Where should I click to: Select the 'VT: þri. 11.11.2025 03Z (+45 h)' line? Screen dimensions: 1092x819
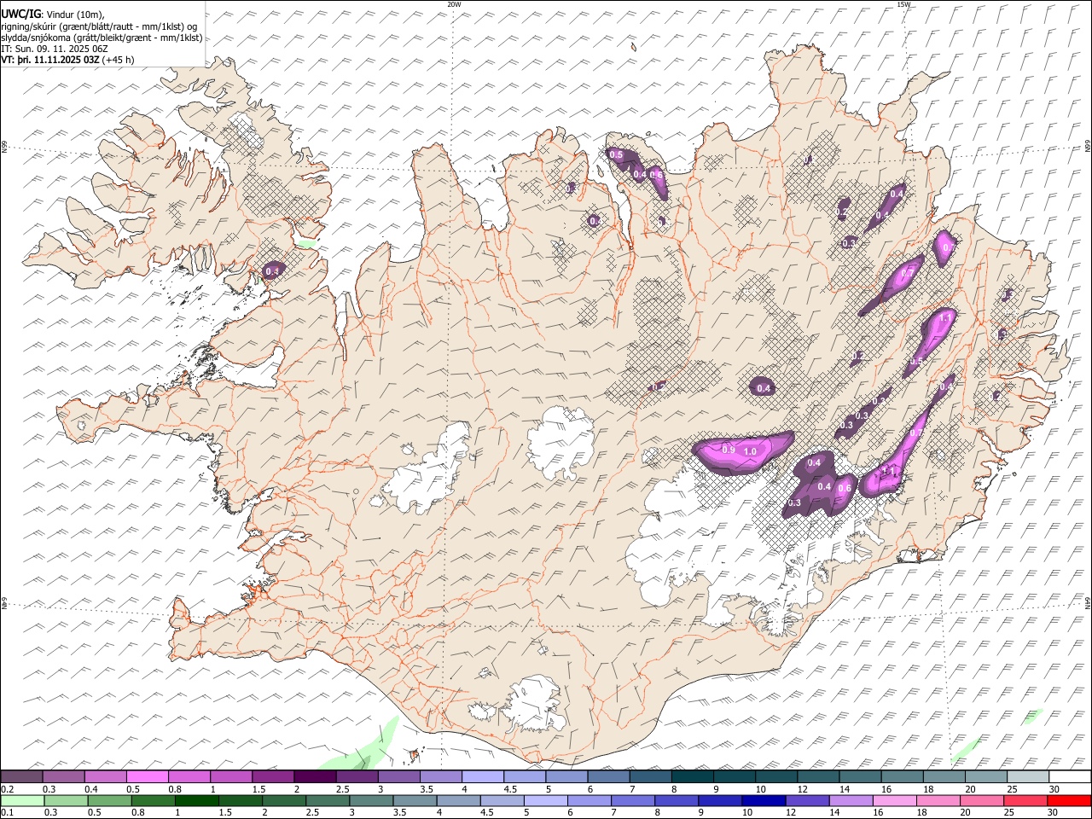(x=67, y=60)
